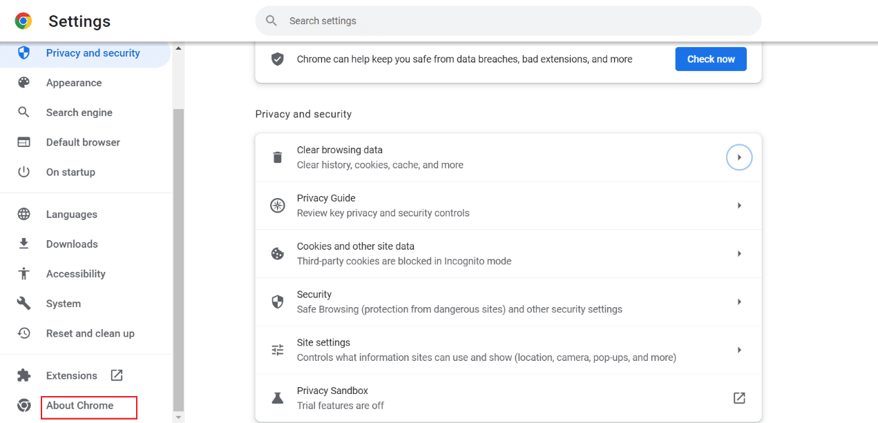878x423 pixels.
Task: Click 'Third-party cookies are blocked in Incognito mode'
Action: coord(404,262)
